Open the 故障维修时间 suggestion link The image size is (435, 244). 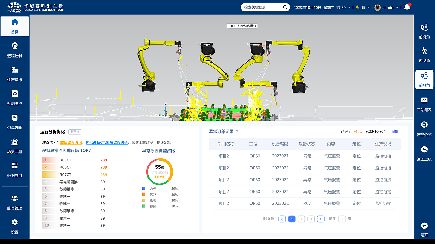pyautogui.click(x=71, y=143)
